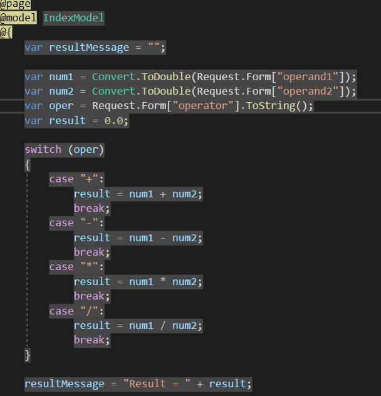Click the line result = num1 * num2

tap(138, 282)
